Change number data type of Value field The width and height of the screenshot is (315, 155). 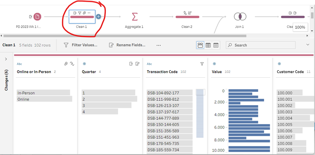point(214,64)
